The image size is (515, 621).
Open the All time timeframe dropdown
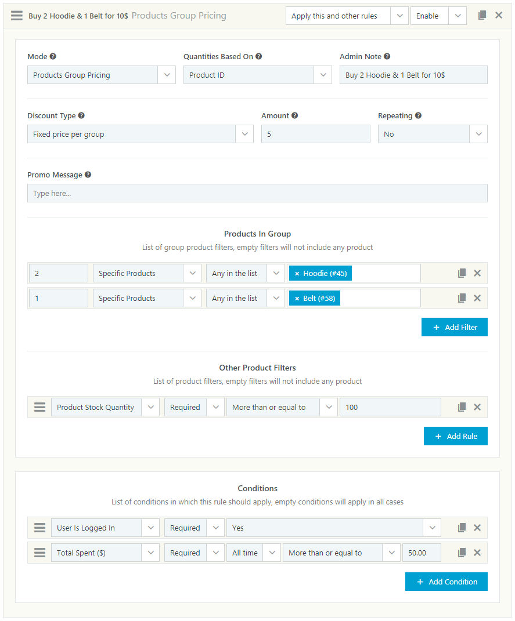point(253,553)
